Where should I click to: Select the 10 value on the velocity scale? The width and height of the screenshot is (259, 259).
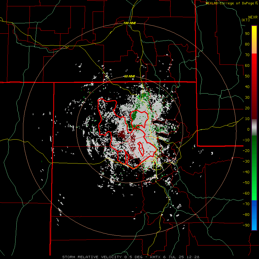click(247, 119)
